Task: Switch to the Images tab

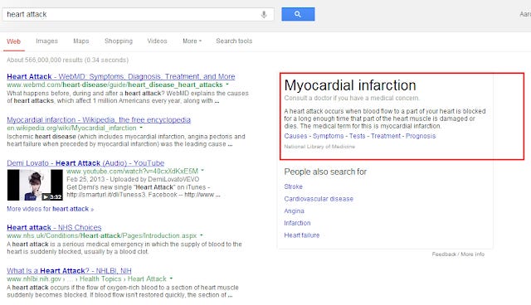Action: click(x=46, y=41)
